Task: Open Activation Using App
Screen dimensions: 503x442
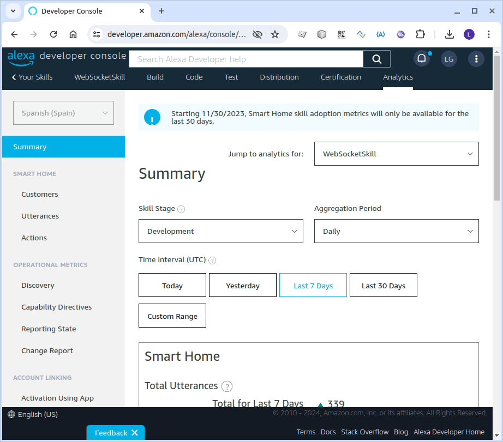Action: (57, 398)
